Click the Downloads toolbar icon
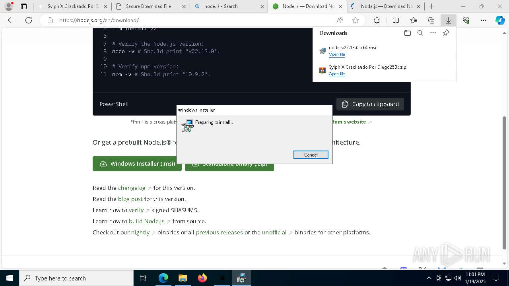509x286 pixels. 448,20
